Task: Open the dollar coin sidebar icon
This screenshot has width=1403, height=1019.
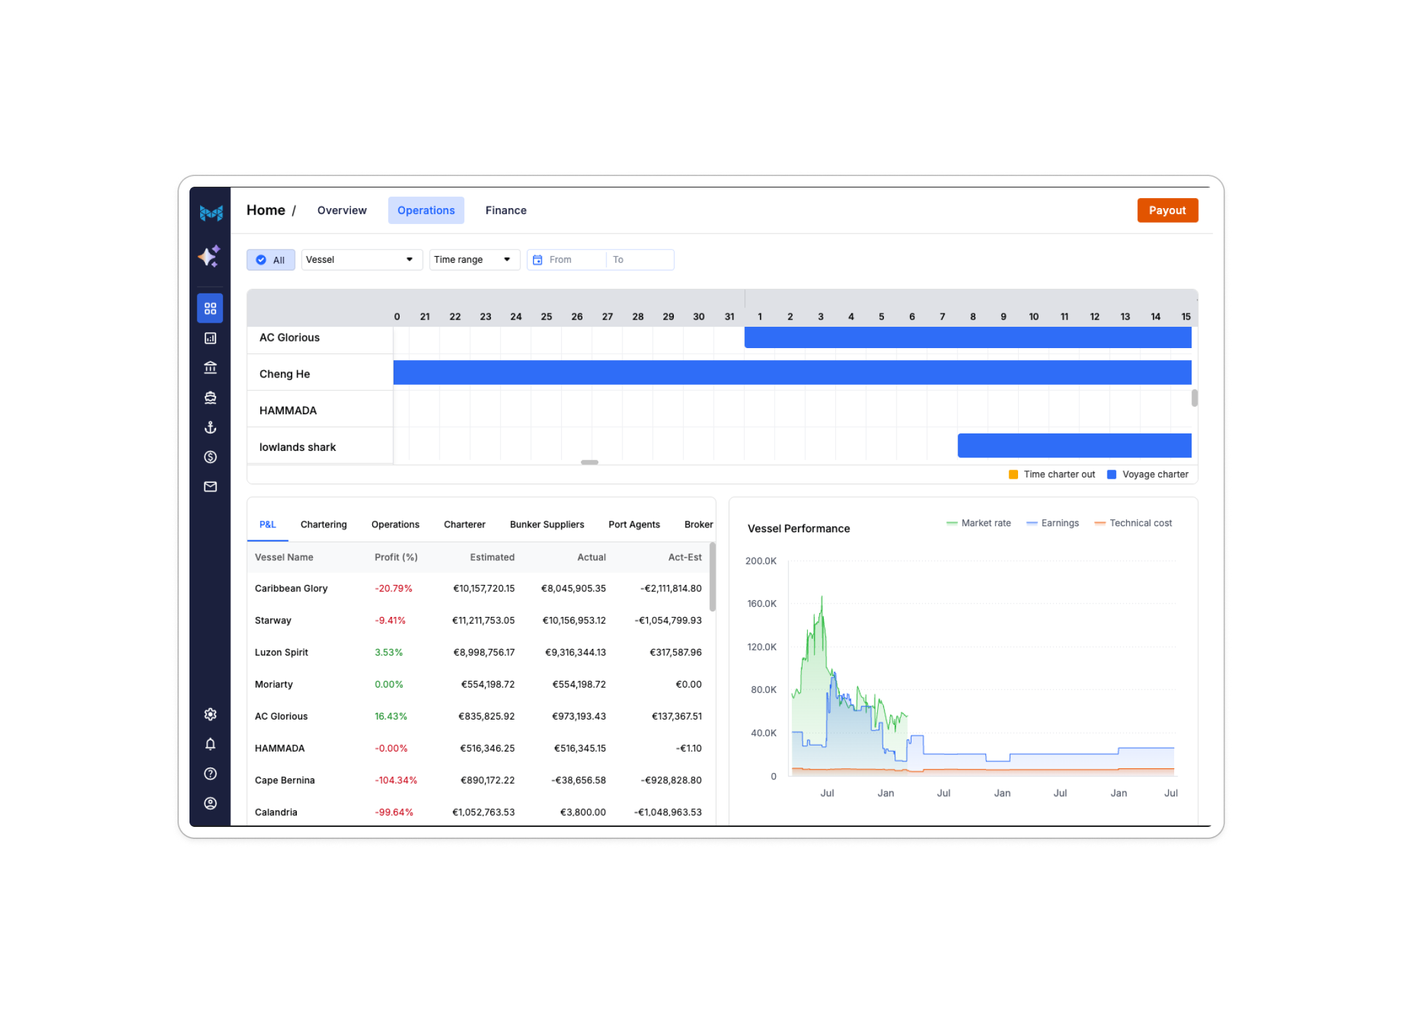Action: point(210,457)
